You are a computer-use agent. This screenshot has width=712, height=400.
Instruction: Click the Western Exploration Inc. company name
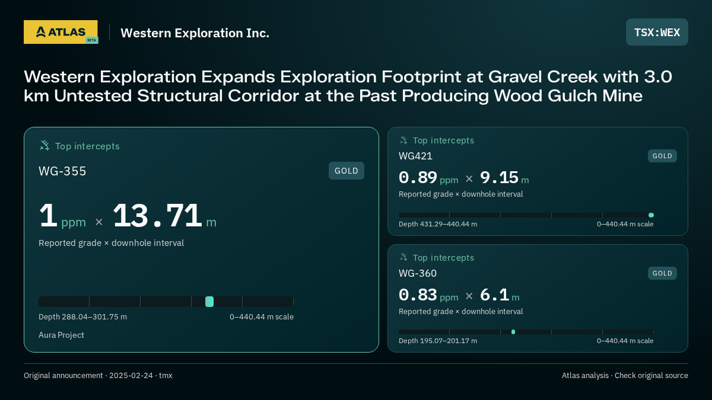(x=195, y=33)
